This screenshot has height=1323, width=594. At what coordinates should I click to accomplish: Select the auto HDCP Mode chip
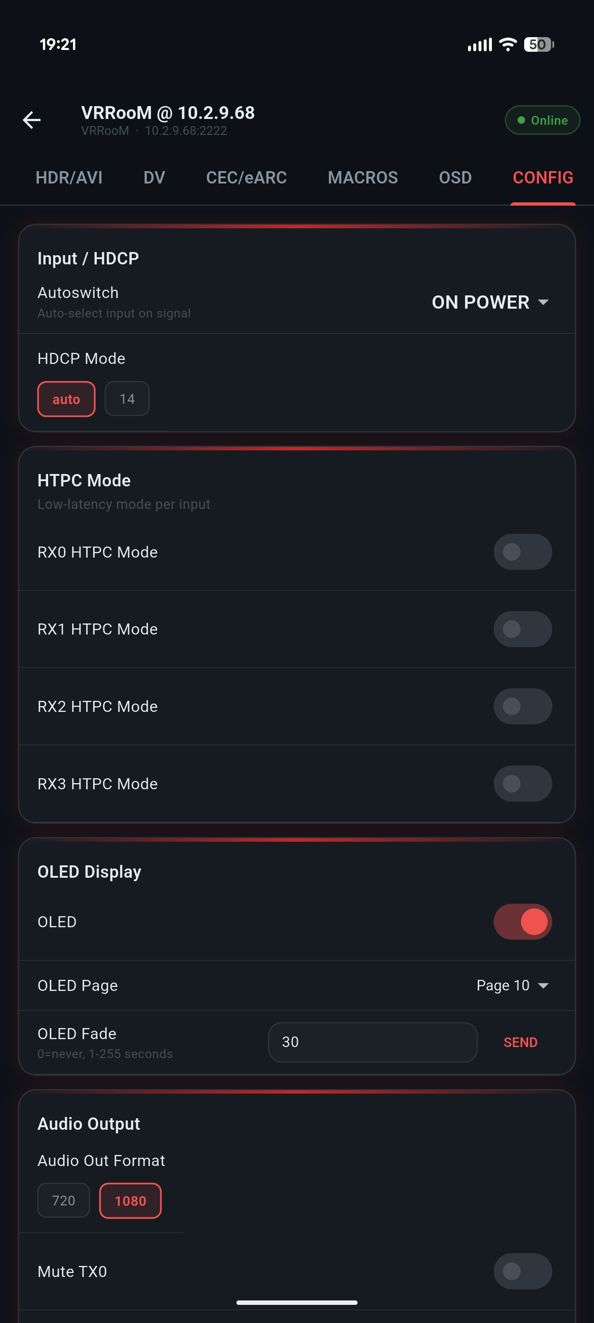coord(66,399)
